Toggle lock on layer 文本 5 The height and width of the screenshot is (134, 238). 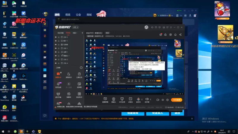[x=59, y=37]
